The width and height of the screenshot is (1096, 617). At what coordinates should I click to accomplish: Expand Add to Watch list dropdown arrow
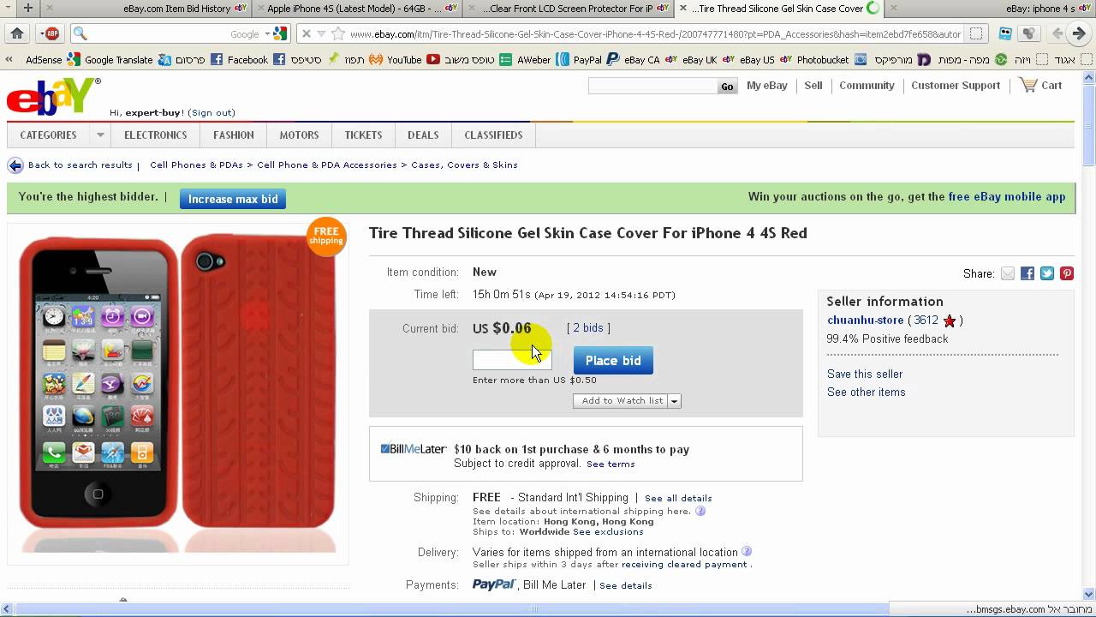tap(675, 401)
